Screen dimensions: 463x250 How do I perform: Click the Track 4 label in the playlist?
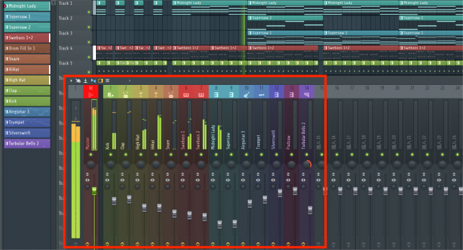tap(65, 48)
